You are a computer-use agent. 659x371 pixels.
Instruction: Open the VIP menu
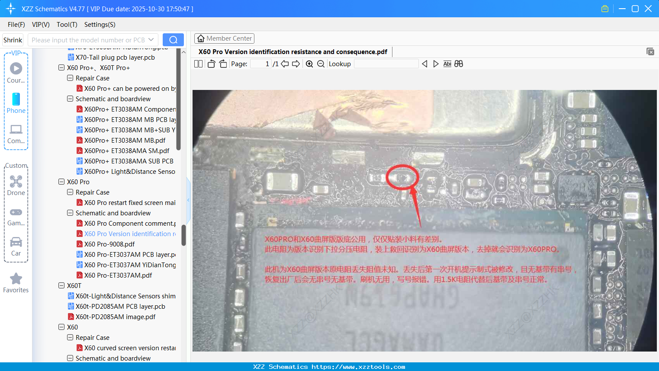tap(40, 25)
